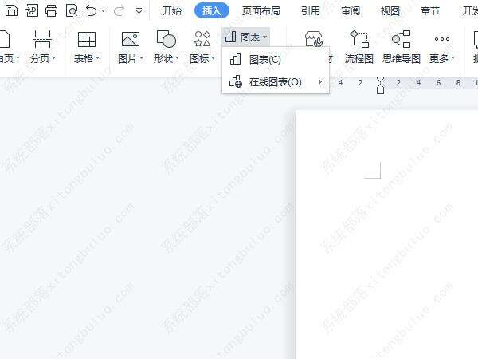This screenshot has height=359, width=478.
Task: Click the 形状 shapes icon
Action: click(x=167, y=39)
